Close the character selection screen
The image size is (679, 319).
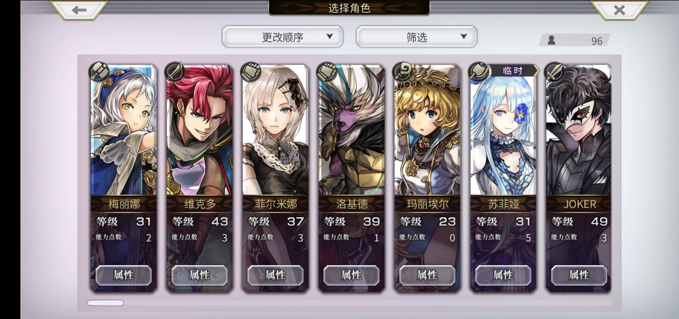(619, 10)
